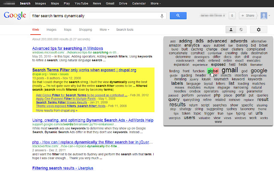Select 'ads' in tag cloud
The image size is (274, 171).
[200, 41]
